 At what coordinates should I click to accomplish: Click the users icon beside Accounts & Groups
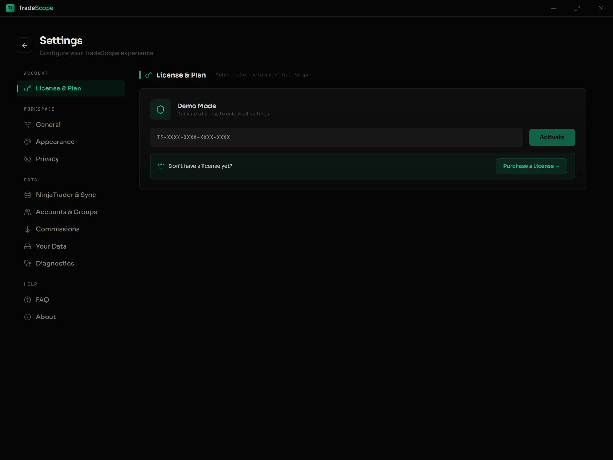point(27,212)
